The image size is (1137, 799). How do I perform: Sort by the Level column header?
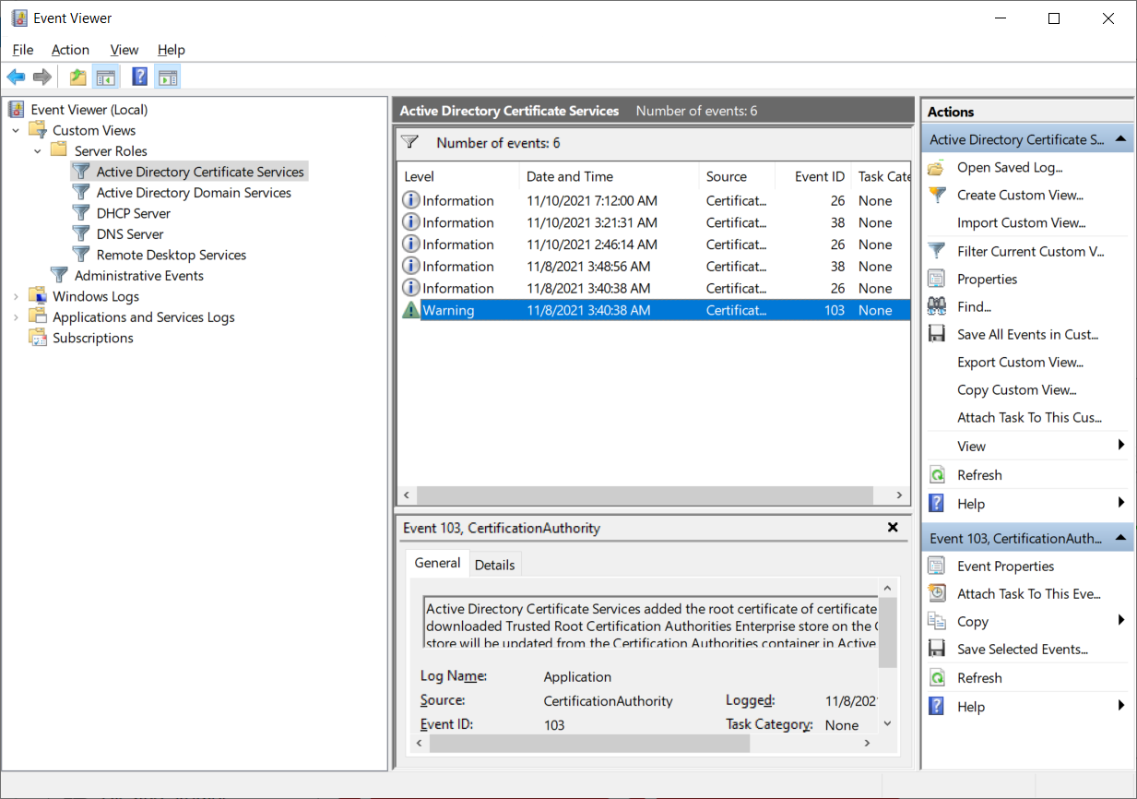point(456,176)
